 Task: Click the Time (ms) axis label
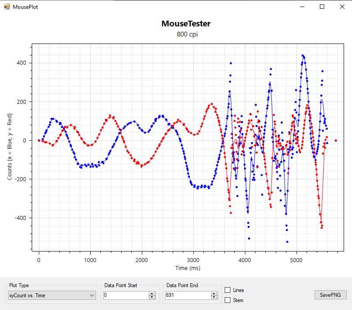point(188,268)
